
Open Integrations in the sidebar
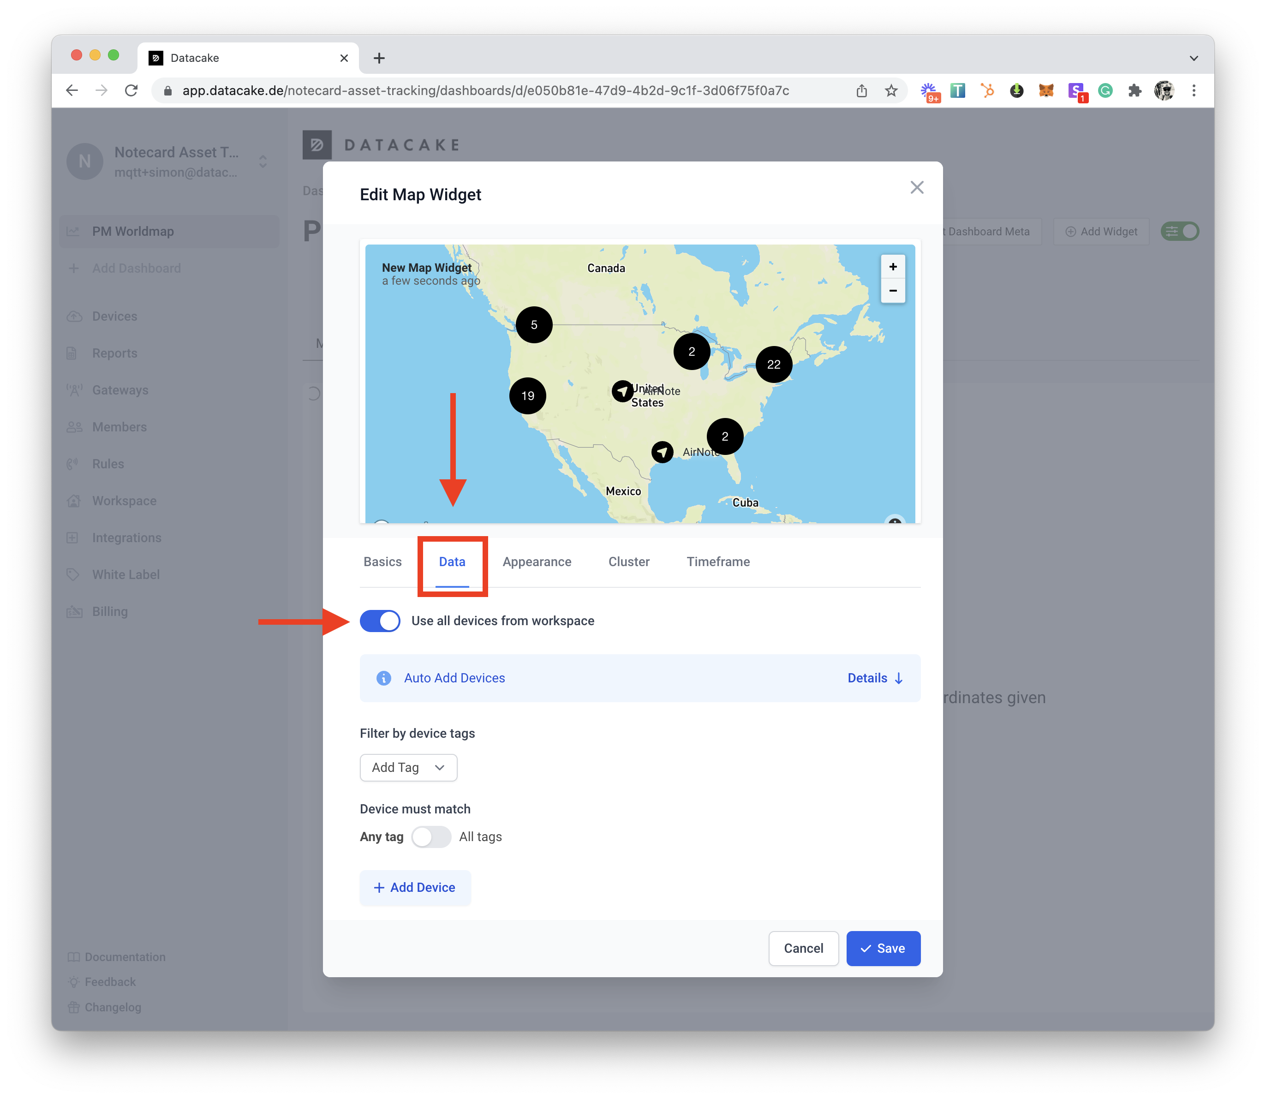coord(126,538)
